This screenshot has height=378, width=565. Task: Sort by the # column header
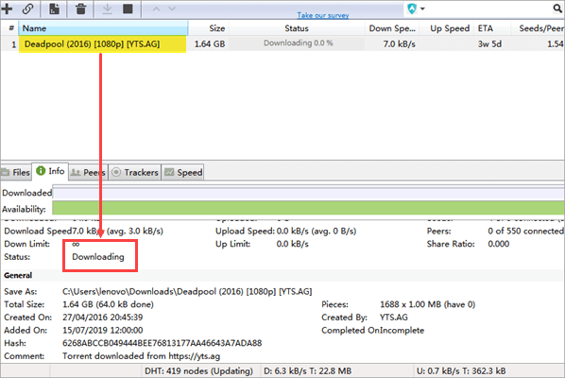point(10,28)
